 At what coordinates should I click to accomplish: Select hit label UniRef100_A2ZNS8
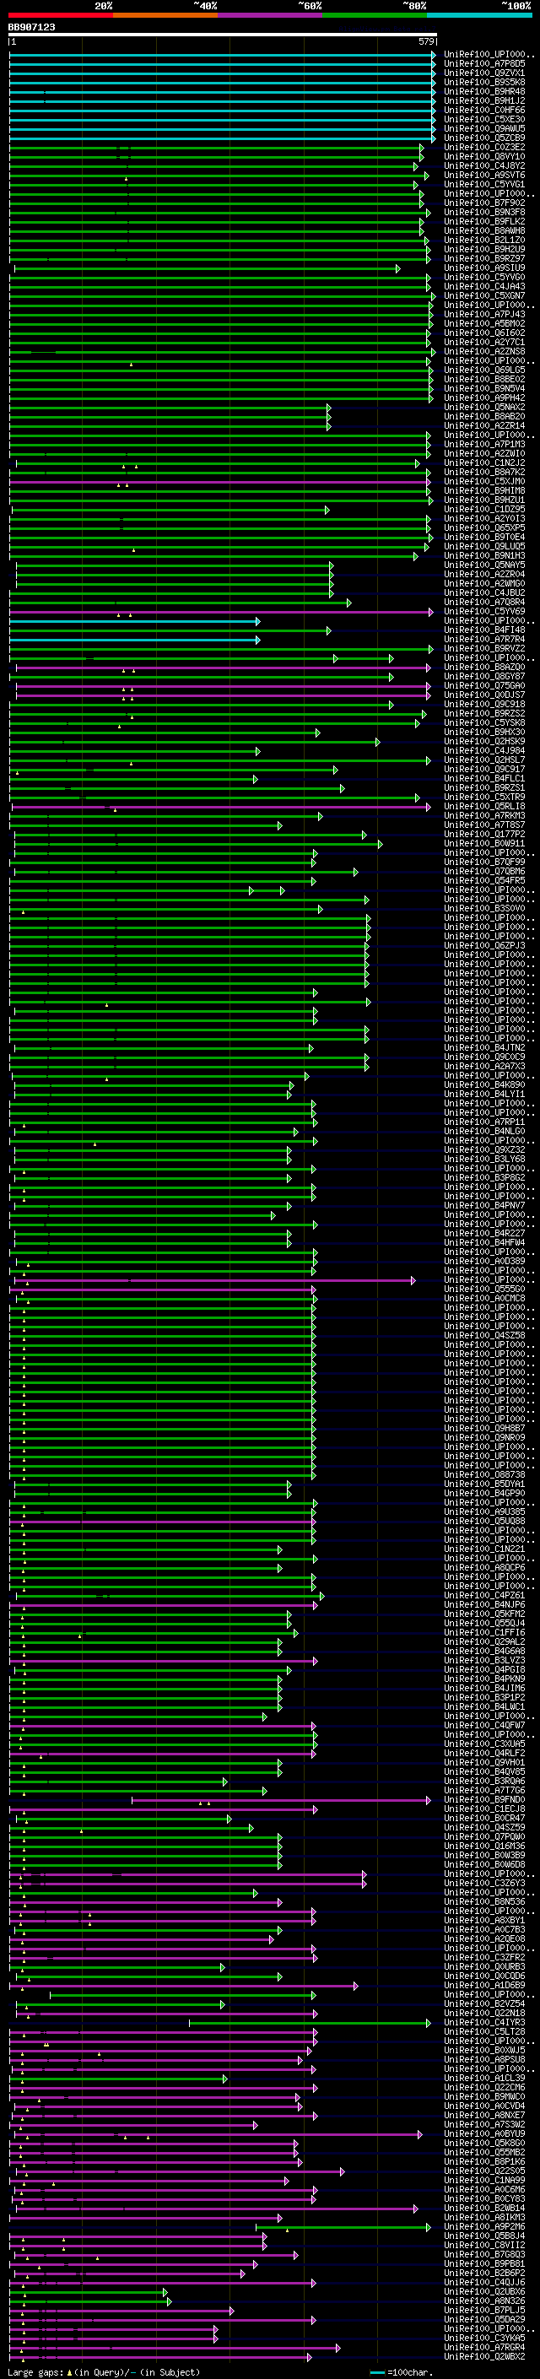(x=484, y=351)
